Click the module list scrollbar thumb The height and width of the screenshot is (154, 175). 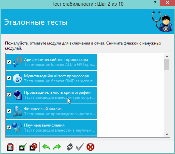(x=167, y=65)
